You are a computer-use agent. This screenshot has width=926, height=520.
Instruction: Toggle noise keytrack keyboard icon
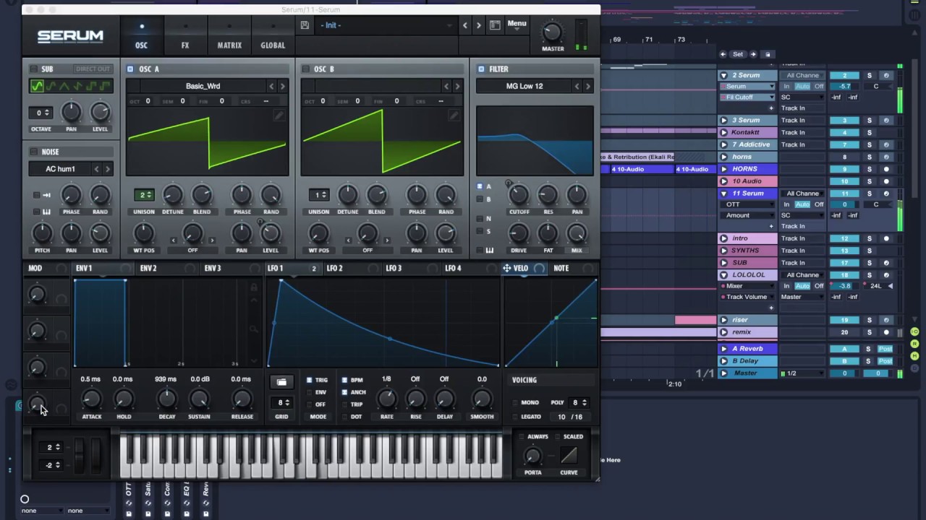46,212
